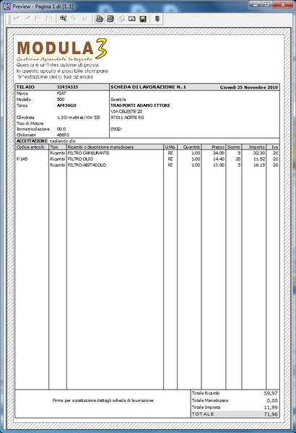Viewport: 296px width, 433px height.
Task: Click 'SCHEDA DI LAVORAZIONE N. 1' heading
Action: pos(148,87)
